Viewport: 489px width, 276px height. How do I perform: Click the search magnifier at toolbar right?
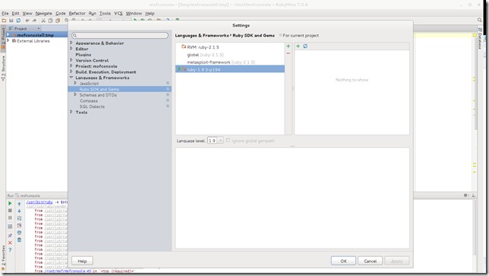coord(480,20)
